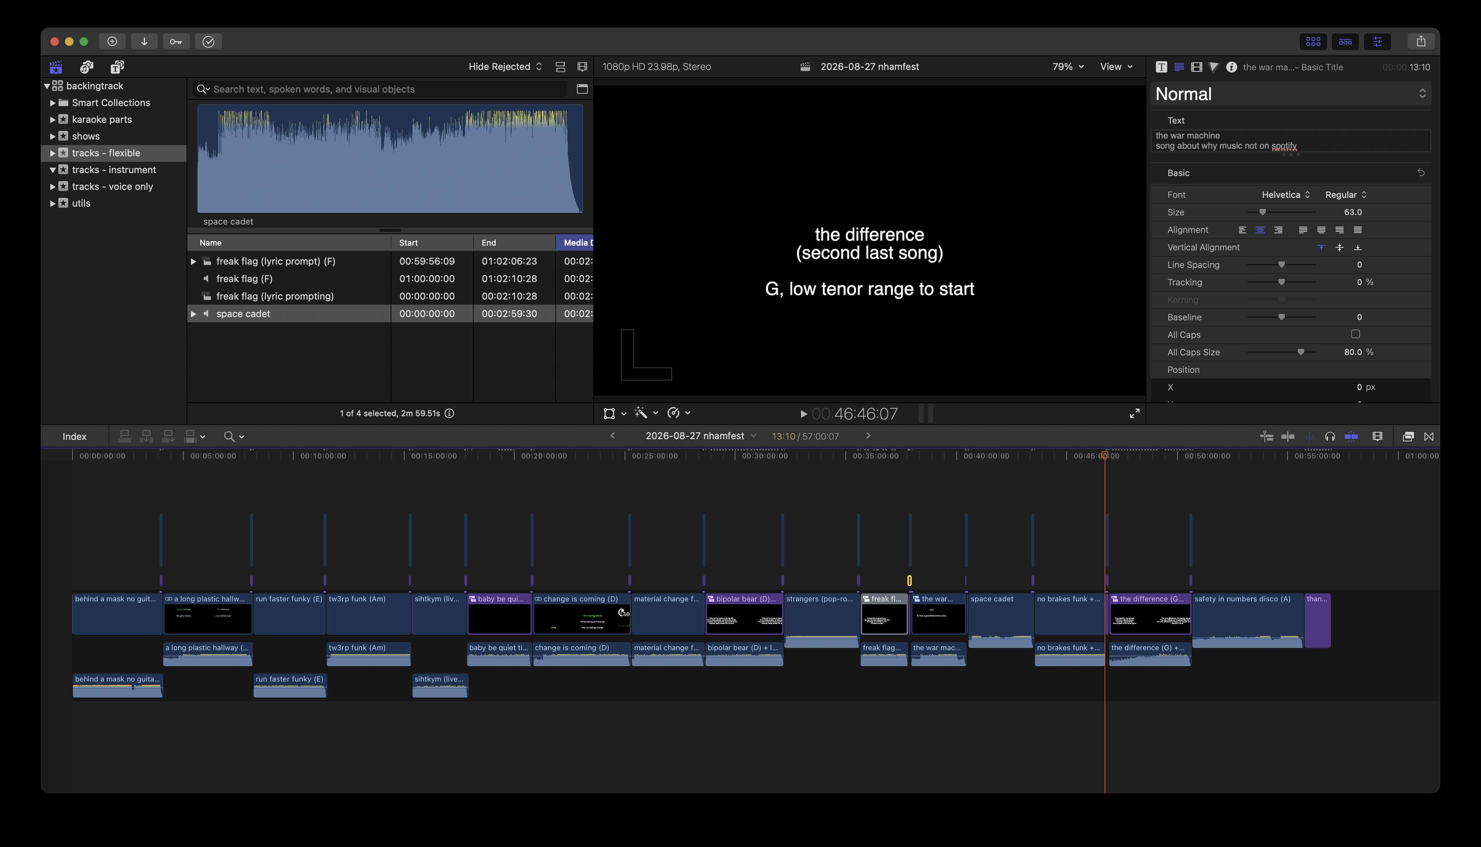Viewport: 1481px width, 847px height.
Task: Open Photos and Audio sidebar icon
Action: tap(87, 67)
